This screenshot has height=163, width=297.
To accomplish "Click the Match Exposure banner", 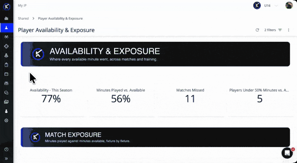I will coord(155,137).
